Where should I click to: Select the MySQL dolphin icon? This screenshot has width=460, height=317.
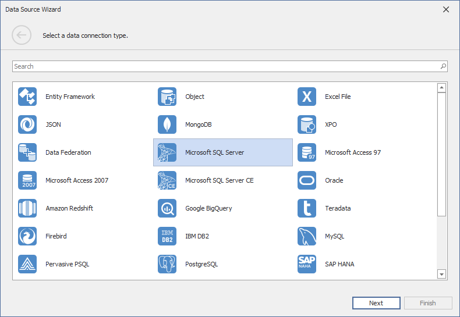point(306,236)
